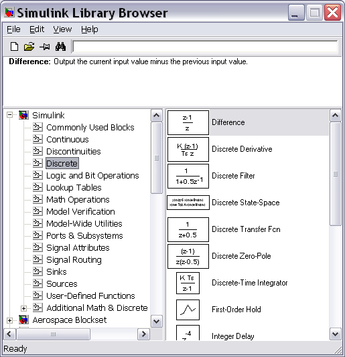345x357 pixels.
Task: Select the Integer Delay block icon
Action: [x=188, y=333]
